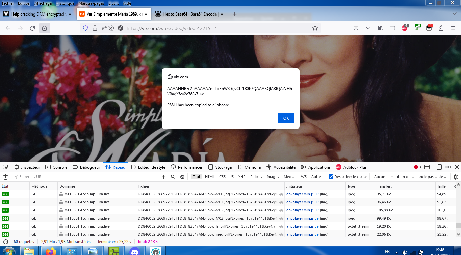Toggle the split console button
This screenshot has height=255, width=461.
(427, 167)
